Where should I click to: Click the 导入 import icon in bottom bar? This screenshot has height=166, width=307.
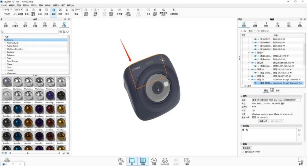click(x=121, y=161)
